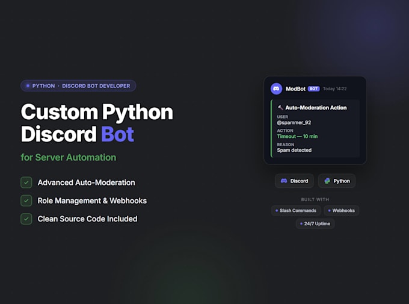Click the Discord chip button
The image size is (409, 304).
click(294, 181)
